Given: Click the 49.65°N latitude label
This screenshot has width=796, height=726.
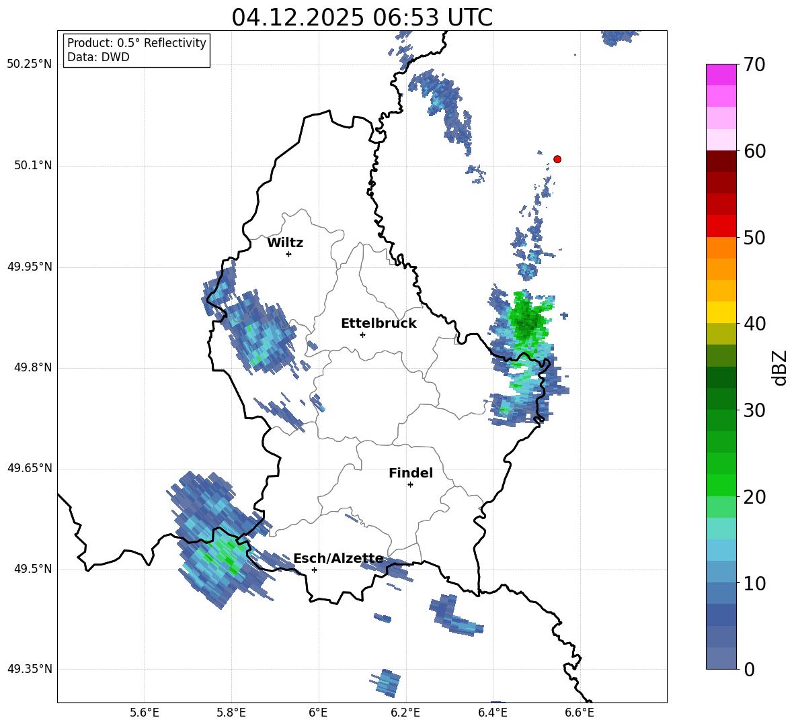Looking at the screenshot, I should coord(30,468).
